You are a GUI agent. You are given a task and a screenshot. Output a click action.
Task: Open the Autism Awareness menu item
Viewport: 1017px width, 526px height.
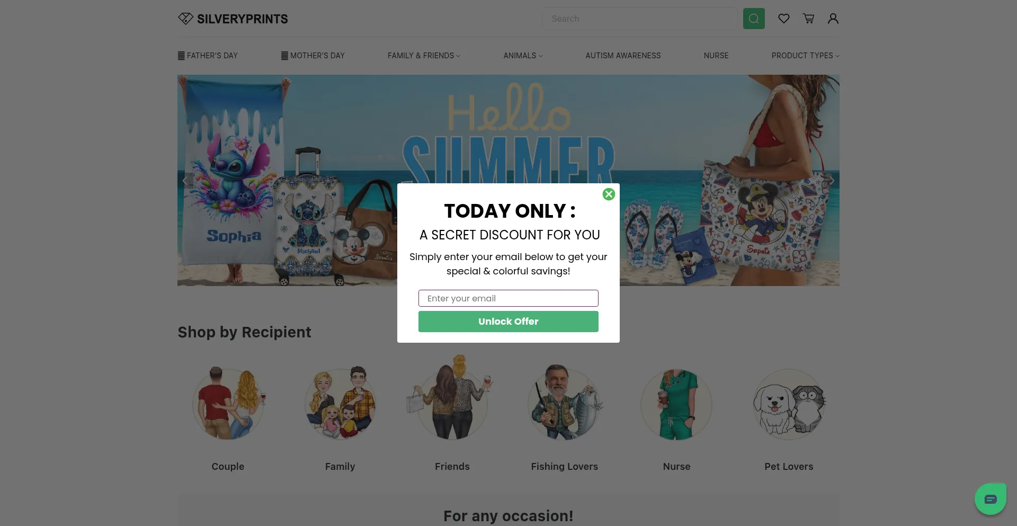623,56
